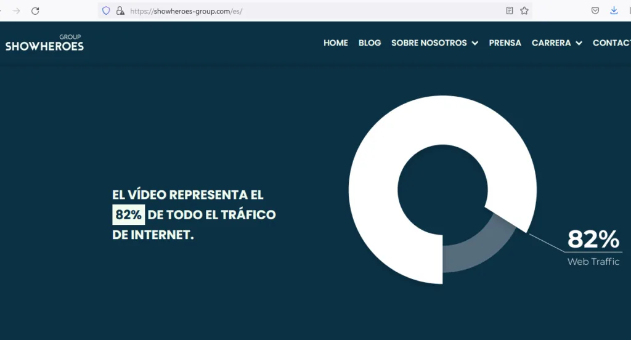Click the site security padlock icon
This screenshot has height=340, width=631.
pos(120,10)
